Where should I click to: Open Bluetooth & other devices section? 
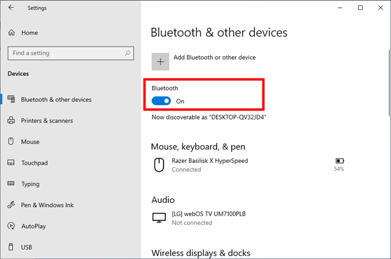56,100
